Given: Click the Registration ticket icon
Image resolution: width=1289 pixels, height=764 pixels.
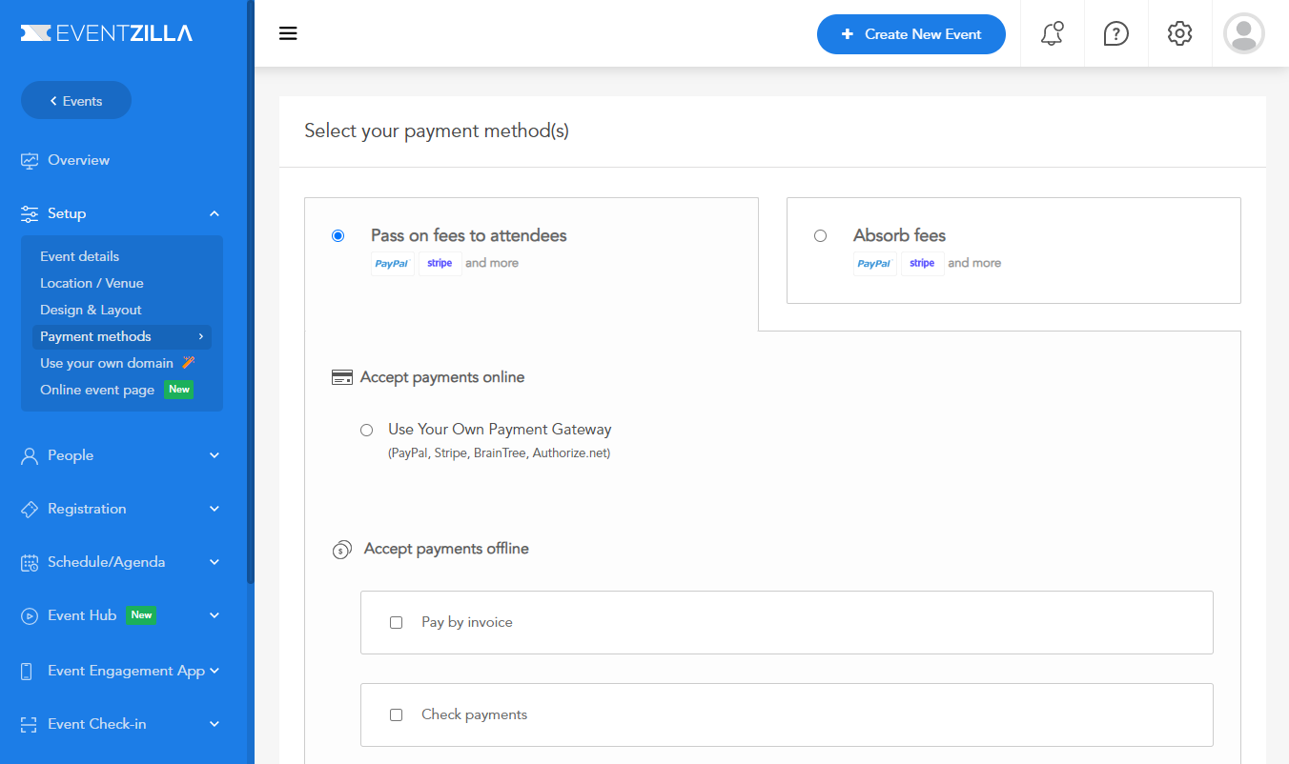Looking at the screenshot, I should [30, 509].
